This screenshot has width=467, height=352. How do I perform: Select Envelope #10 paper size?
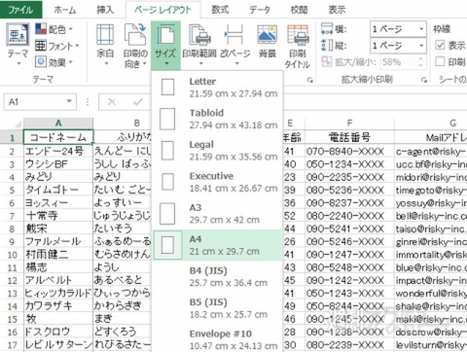(217, 339)
